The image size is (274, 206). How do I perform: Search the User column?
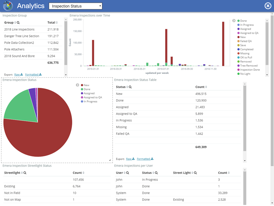point(127,173)
